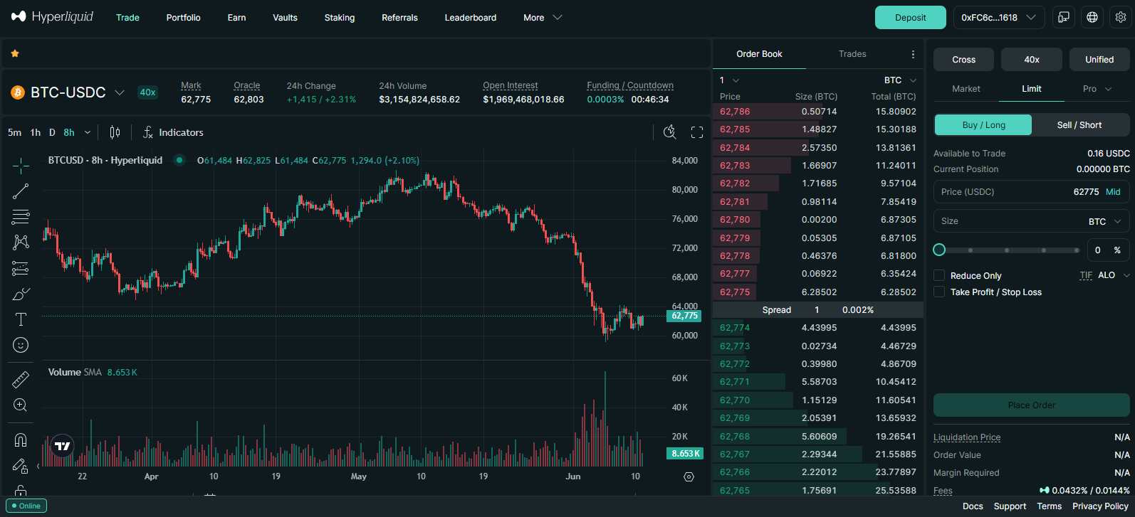Open the Unified account mode setting
1135x517 pixels.
(1099, 60)
